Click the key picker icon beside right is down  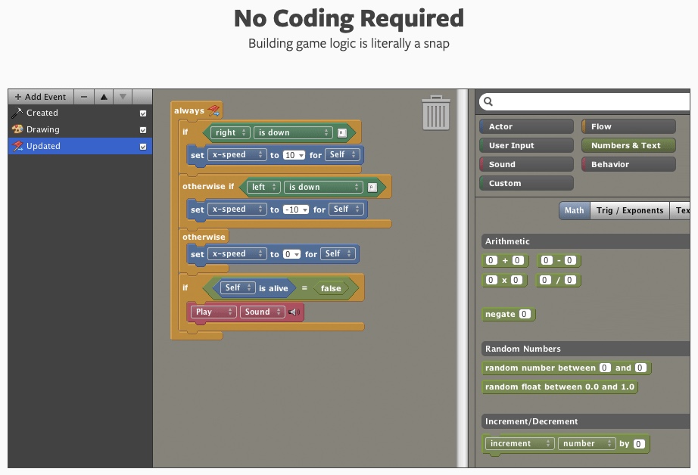point(341,132)
